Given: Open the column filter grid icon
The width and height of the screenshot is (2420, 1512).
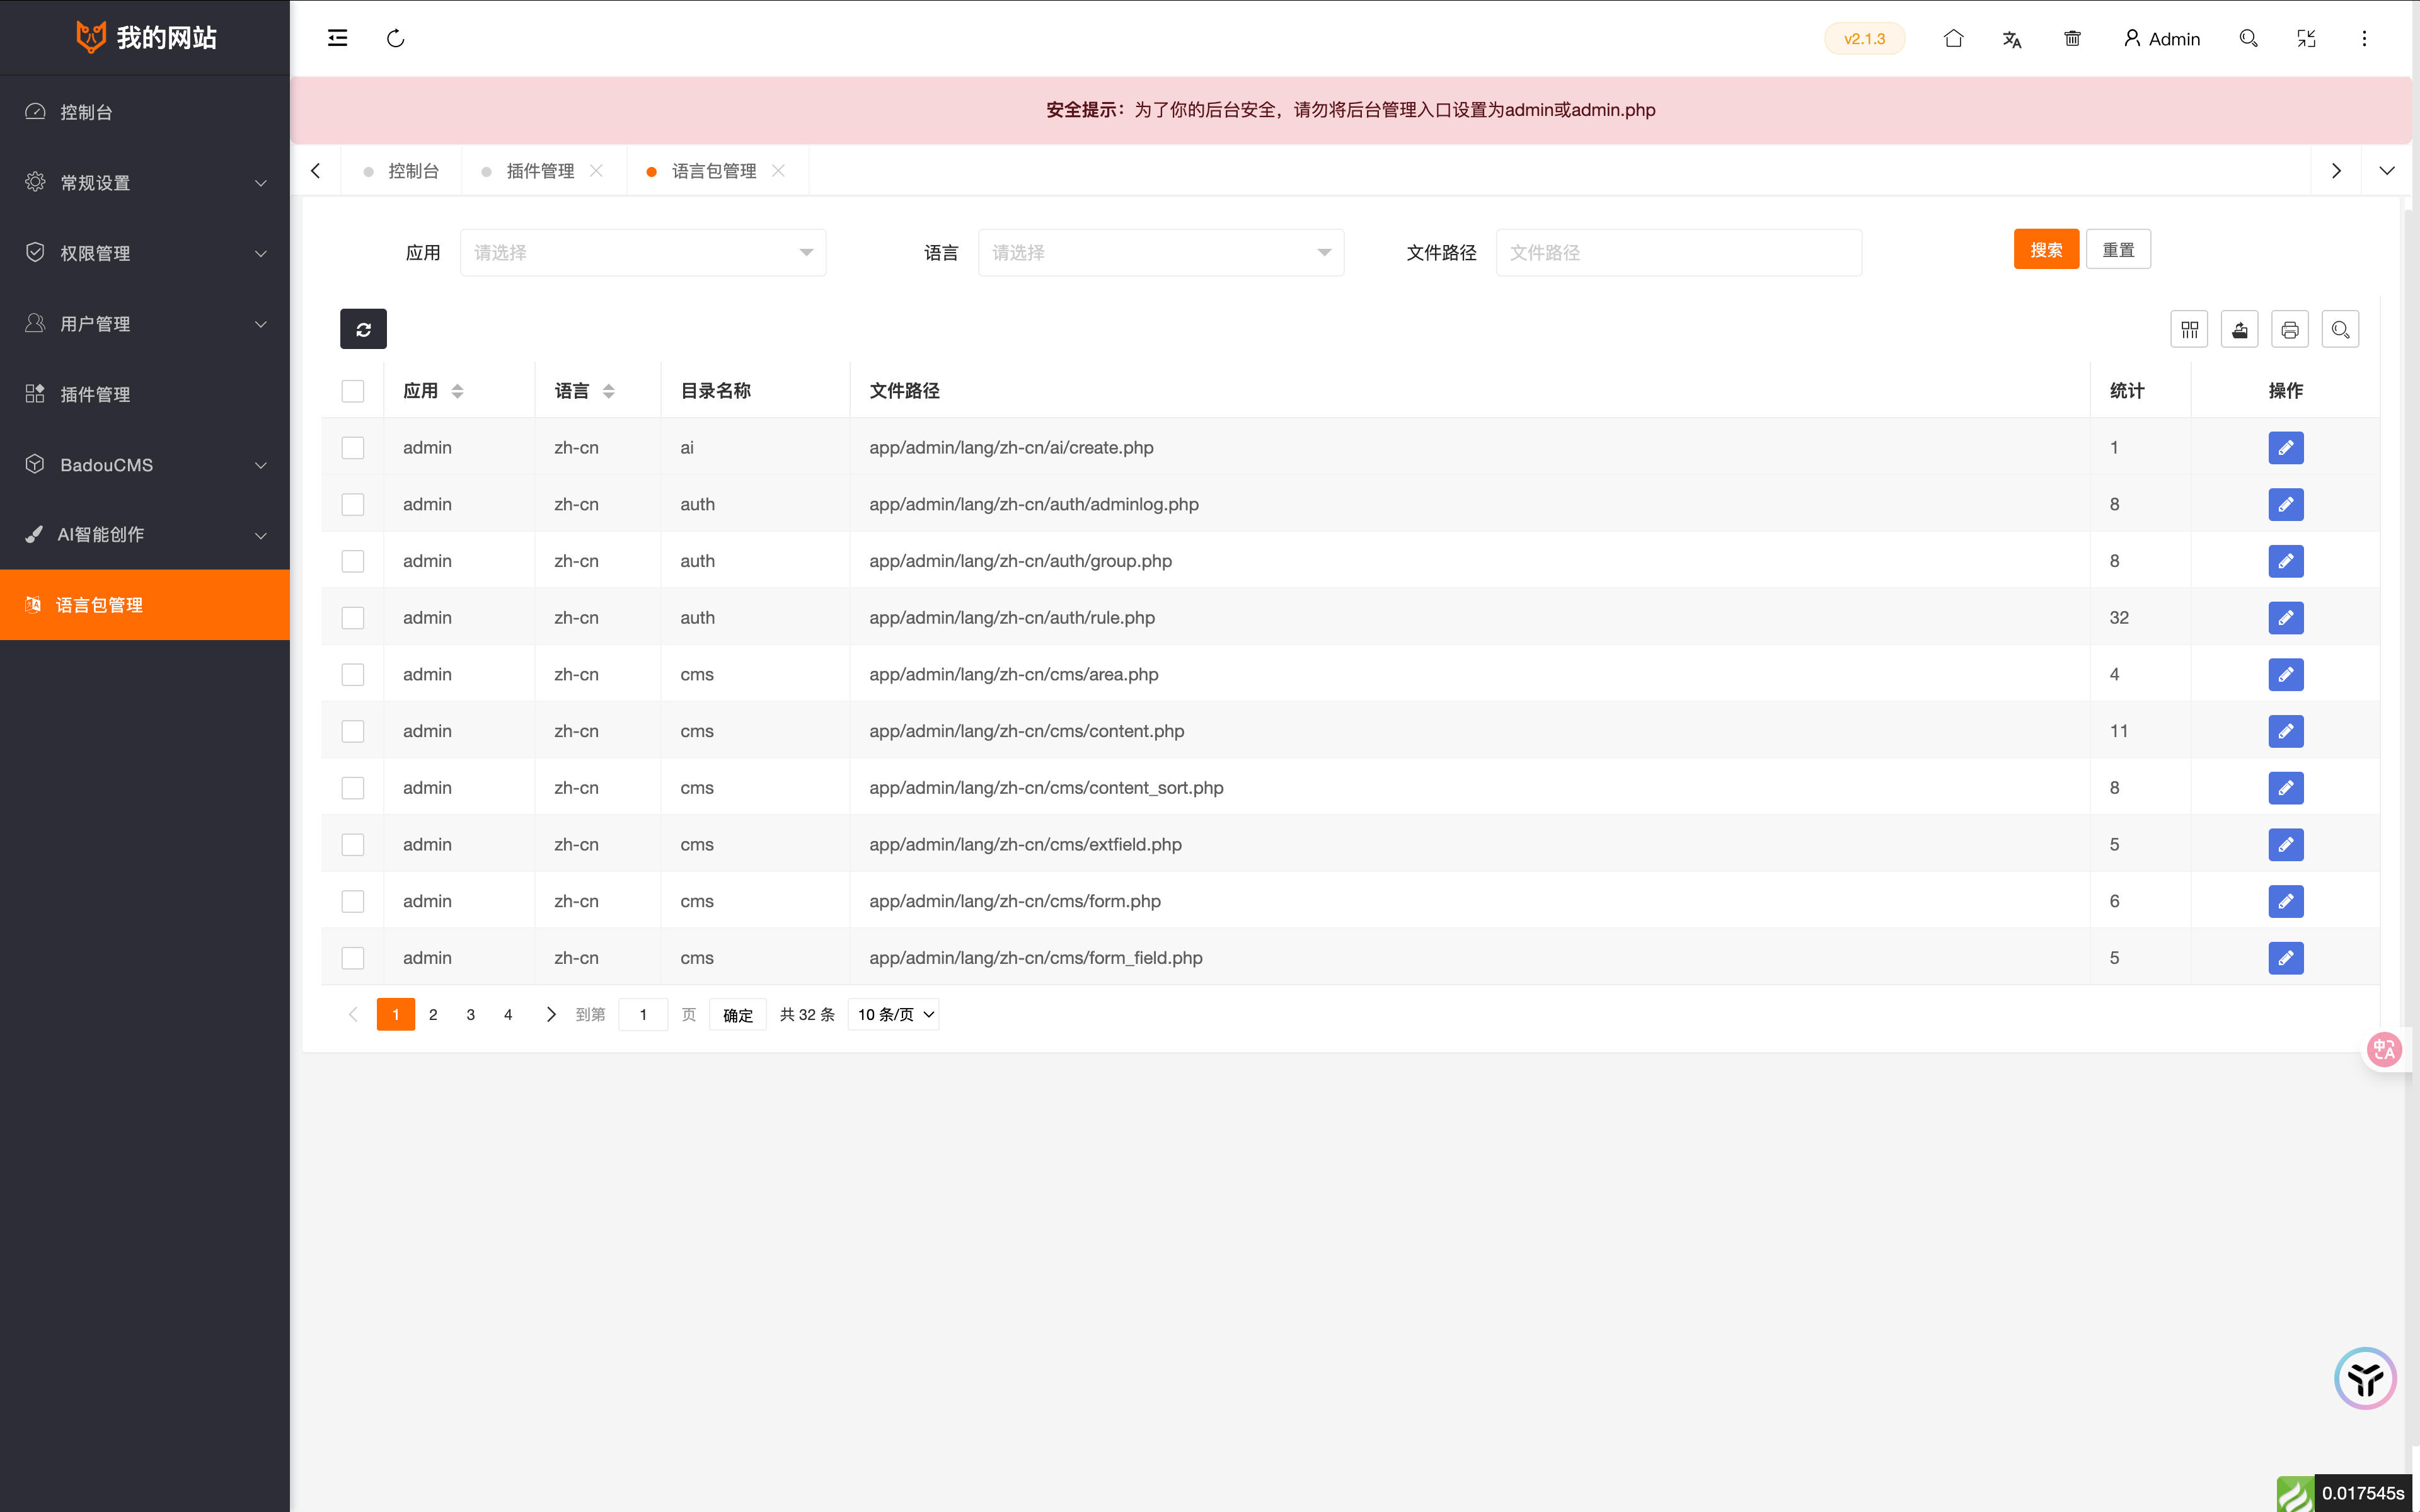Looking at the screenshot, I should tap(2189, 329).
